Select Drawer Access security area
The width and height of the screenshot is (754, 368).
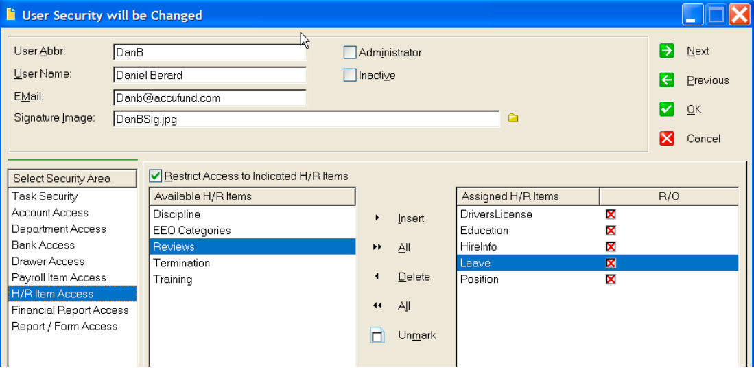click(73, 262)
